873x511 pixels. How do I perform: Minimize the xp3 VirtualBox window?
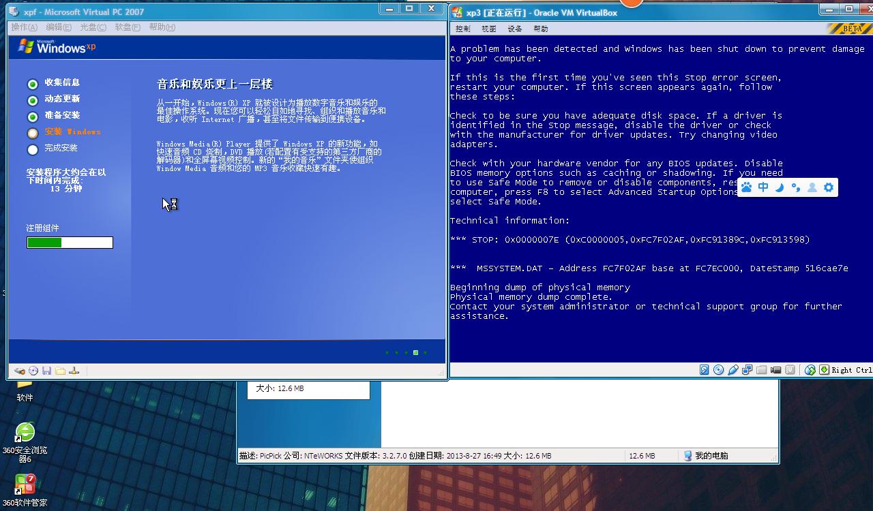pos(829,10)
